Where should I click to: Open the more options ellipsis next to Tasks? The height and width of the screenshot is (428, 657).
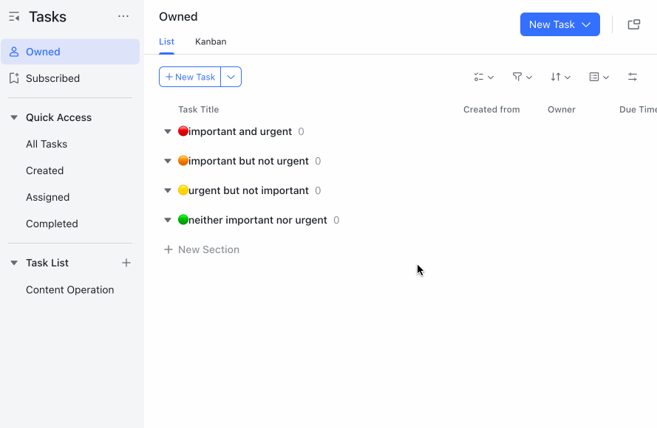[123, 16]
